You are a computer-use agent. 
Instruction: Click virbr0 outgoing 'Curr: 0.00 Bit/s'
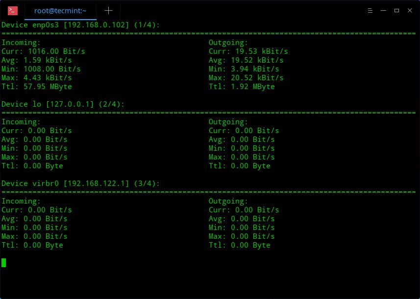pyautogui.click(x=244, y=210)
